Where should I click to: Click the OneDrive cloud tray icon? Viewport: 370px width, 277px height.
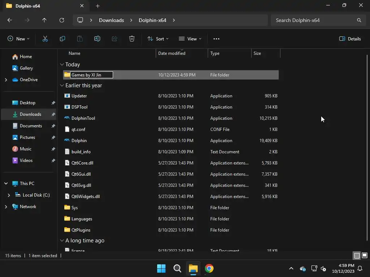[303, 268]
